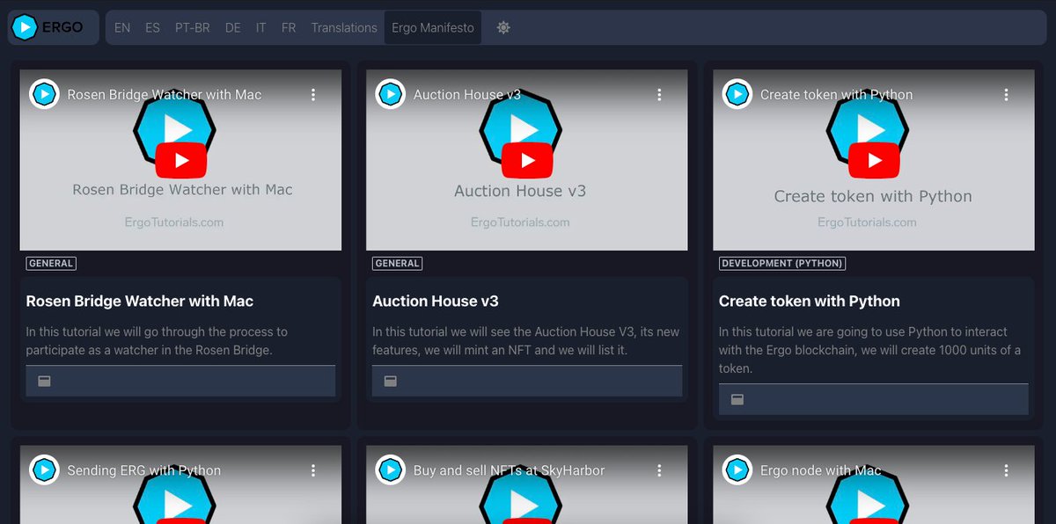
Task: Click the ERGO logo in the header
Action: 51,27
